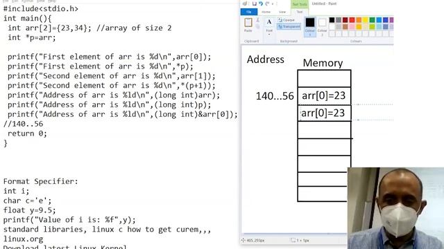
Task: Select the Transparent background option
Action: [289, 26]
